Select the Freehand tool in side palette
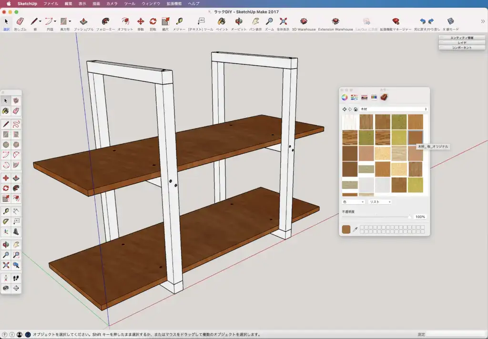This screenshot has height=339, width=488. tap(16, 124)
